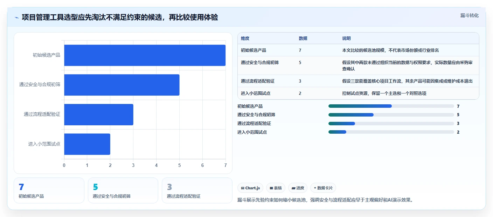This screenshot has height=217, width=493.
Task: Select the 表格 chip
Action: pyautogui.click(x=276, y=188)
